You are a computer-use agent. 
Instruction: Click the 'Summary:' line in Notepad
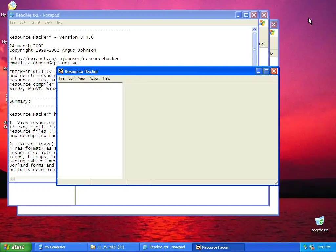pyautogui.click(x=20, y=101)
